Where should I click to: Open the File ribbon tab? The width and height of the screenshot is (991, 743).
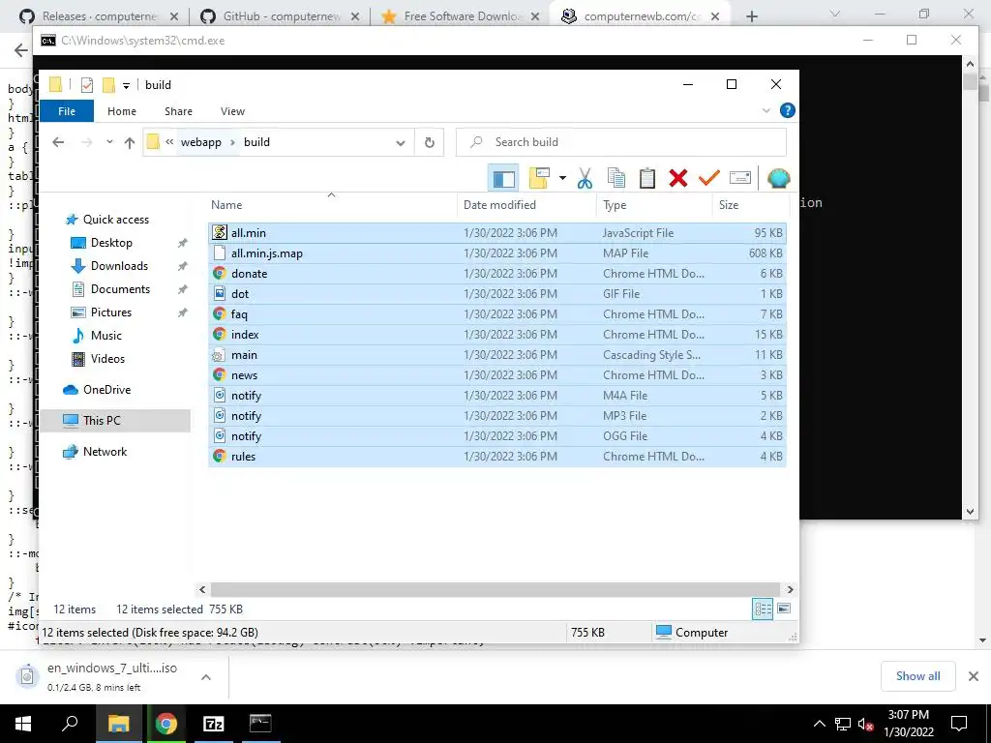(67, 111)
